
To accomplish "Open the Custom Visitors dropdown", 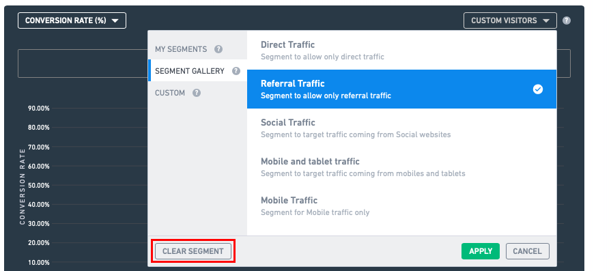I will pos(510,20).
